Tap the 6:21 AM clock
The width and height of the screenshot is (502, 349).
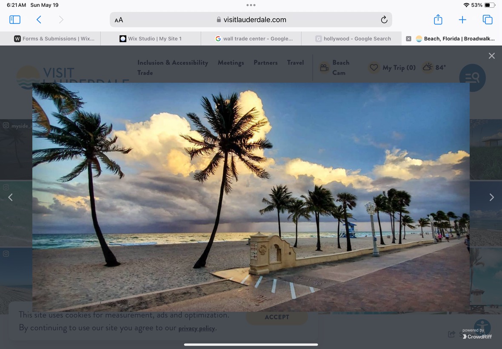(x=16, y=5)
